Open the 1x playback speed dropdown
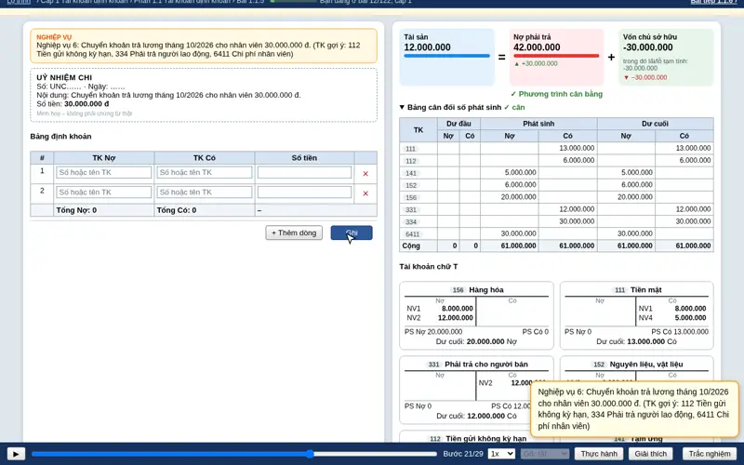 [x=501, y=454]
